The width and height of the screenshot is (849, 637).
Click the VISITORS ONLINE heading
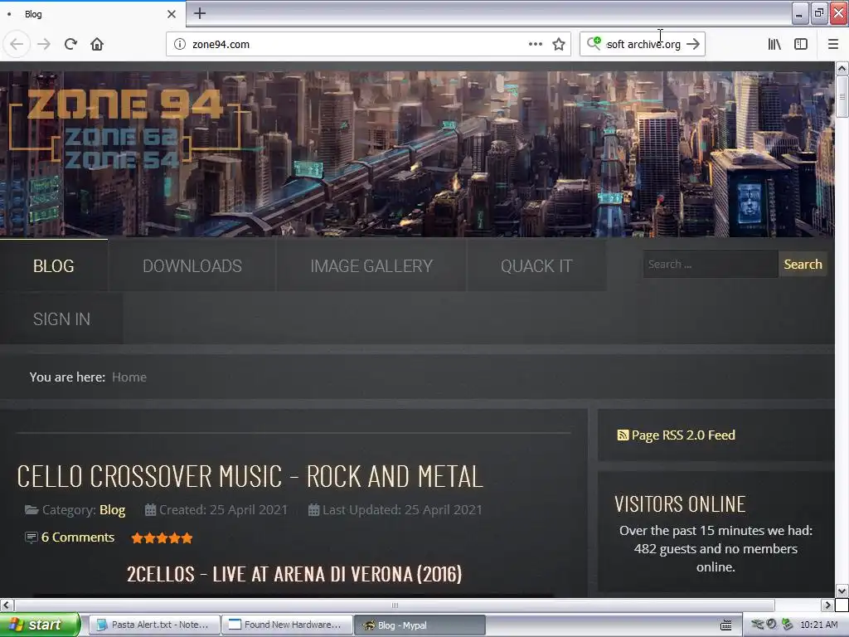click(x=680, y=504)
